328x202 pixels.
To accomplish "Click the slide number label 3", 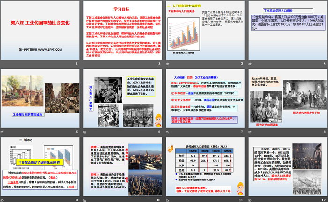I will tap(242, 64).
